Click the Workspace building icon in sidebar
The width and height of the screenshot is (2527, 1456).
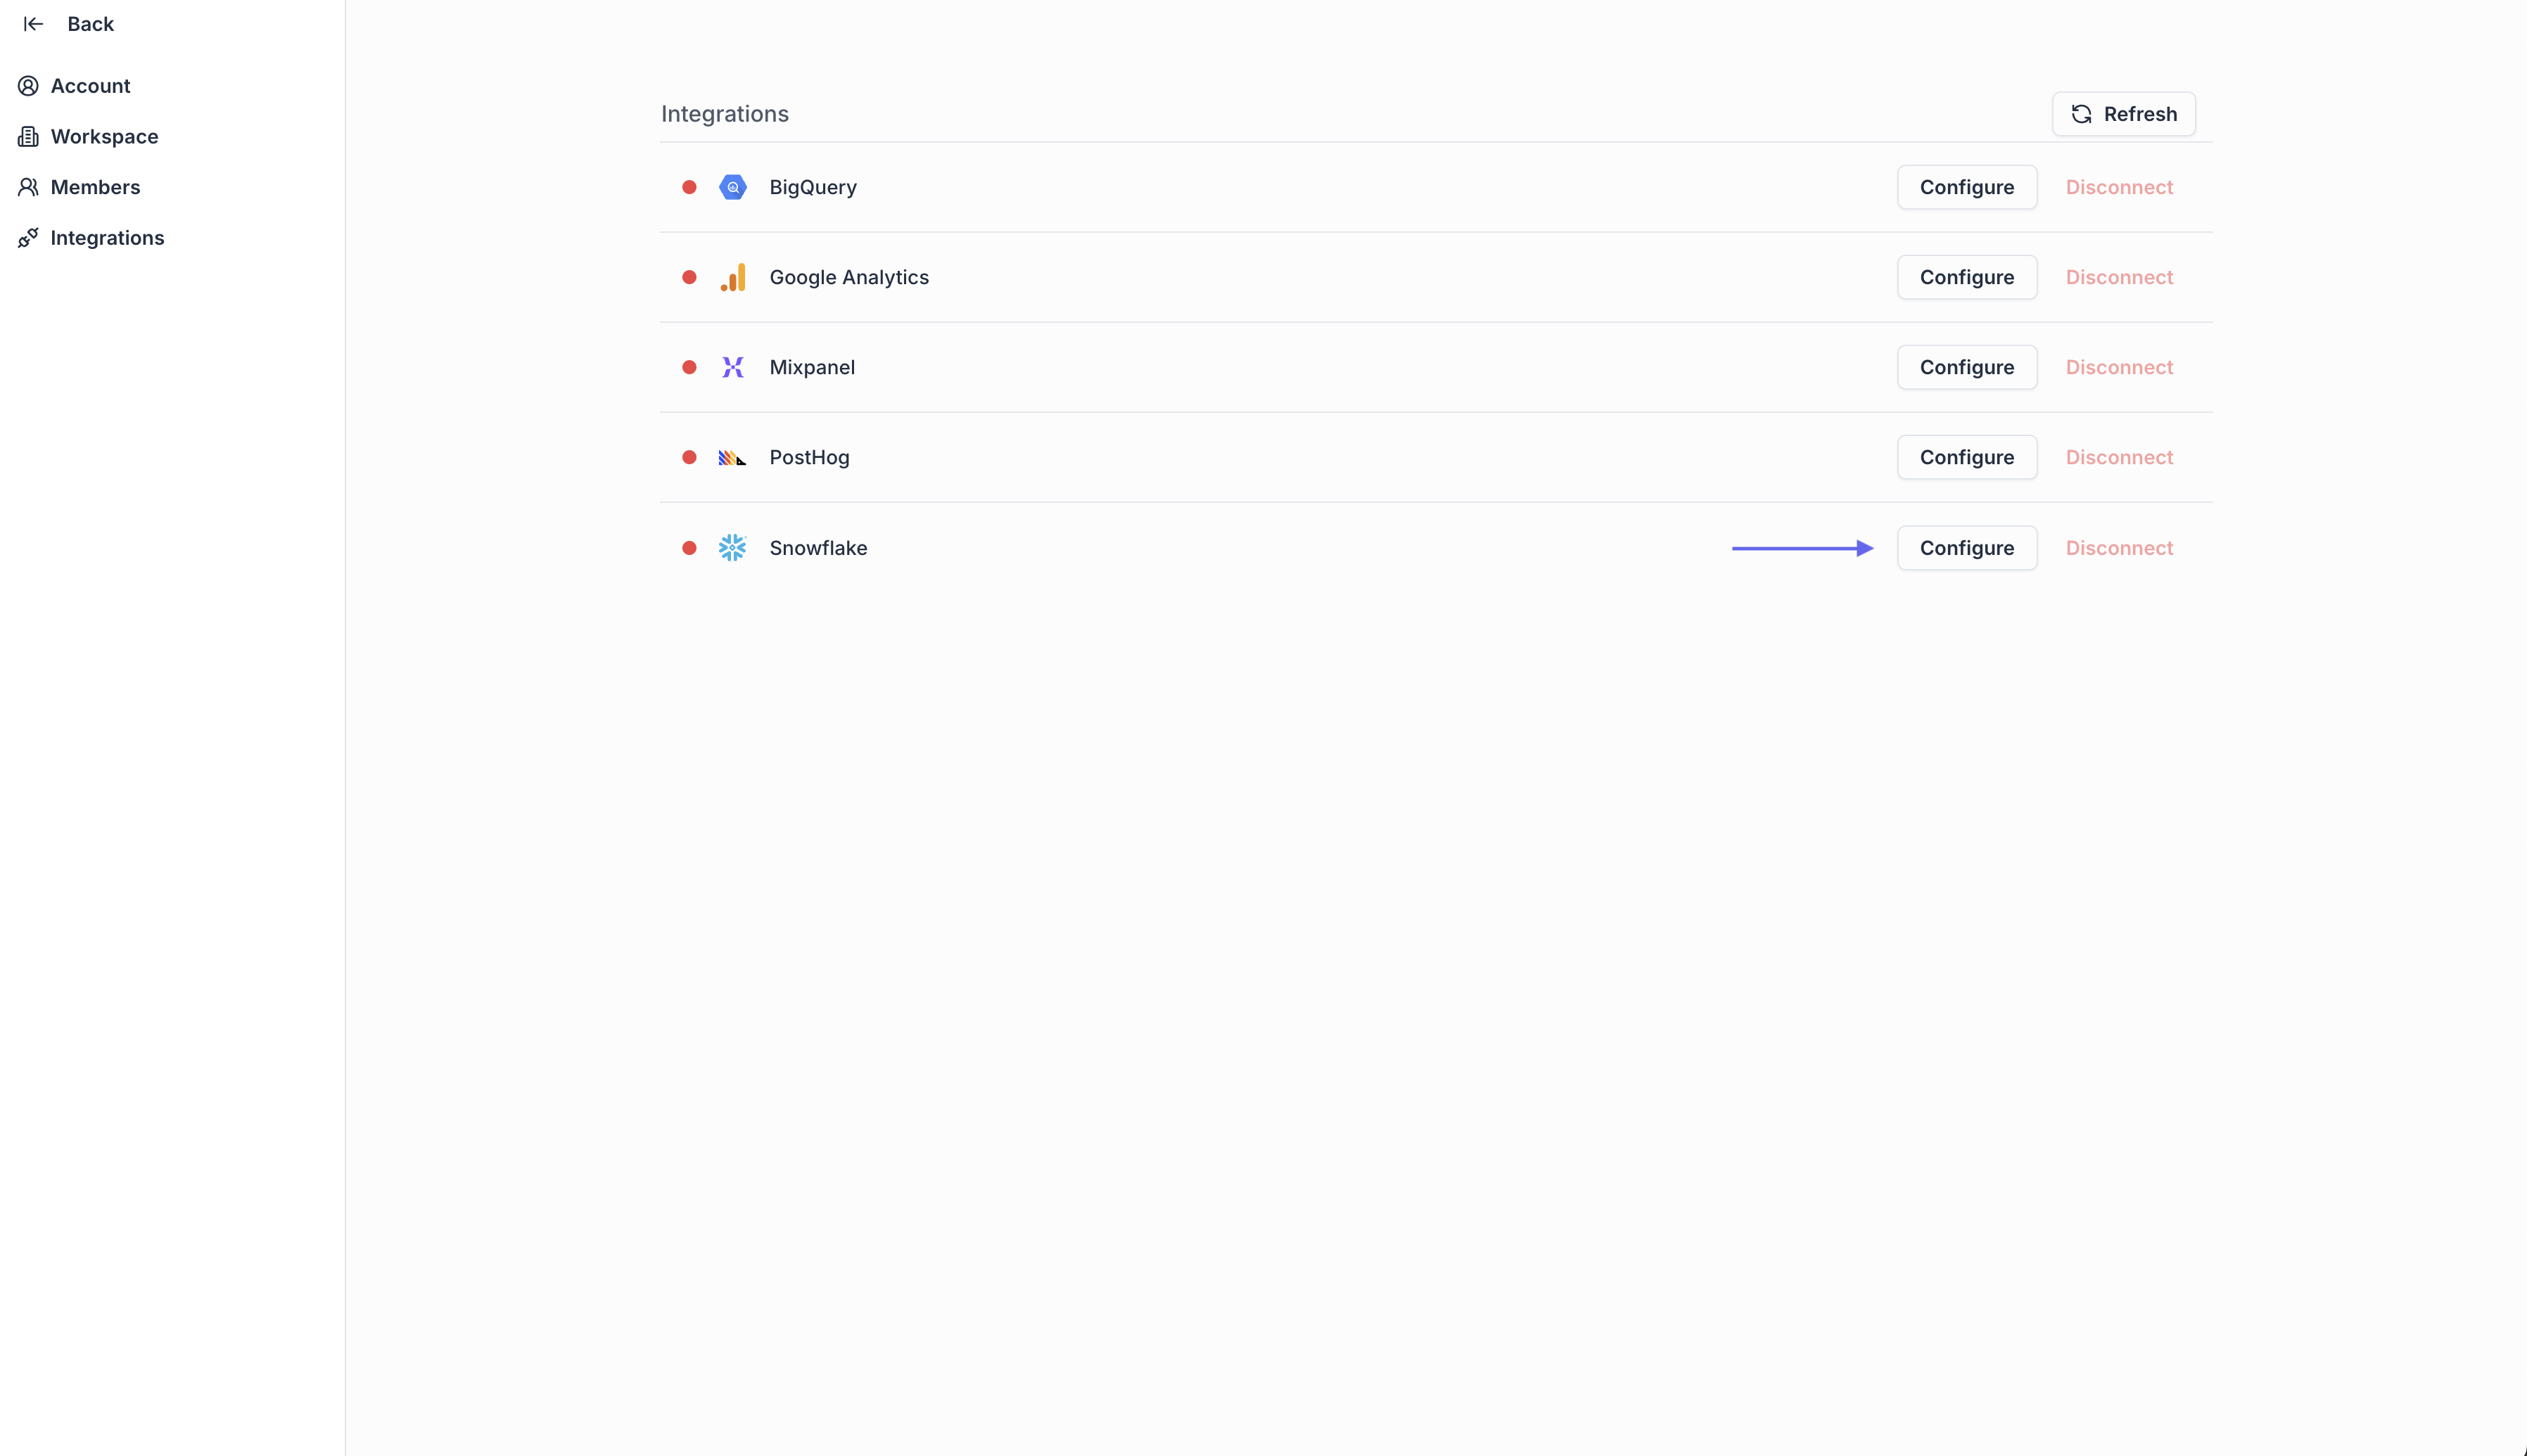pos(29,136)
